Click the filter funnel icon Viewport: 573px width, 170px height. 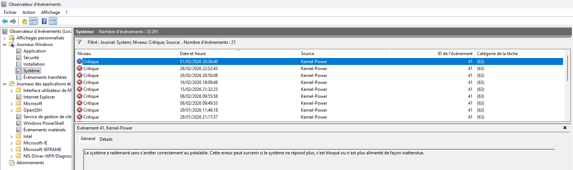(79, 42)
